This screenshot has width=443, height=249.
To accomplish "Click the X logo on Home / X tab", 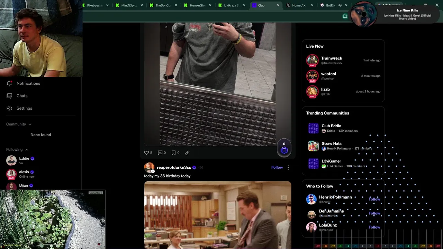I will [x=288, y=5].
